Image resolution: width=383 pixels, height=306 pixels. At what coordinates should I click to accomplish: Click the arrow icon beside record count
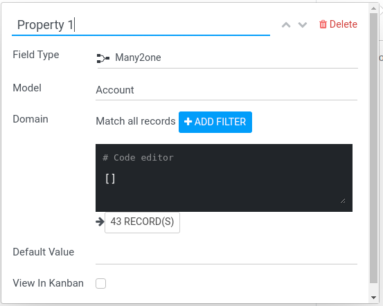click(100, 222)
